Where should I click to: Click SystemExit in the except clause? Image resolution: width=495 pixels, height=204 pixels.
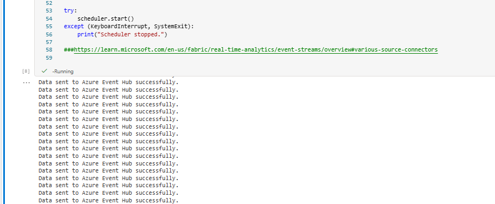pyautogui.click(x=171, y=27)
